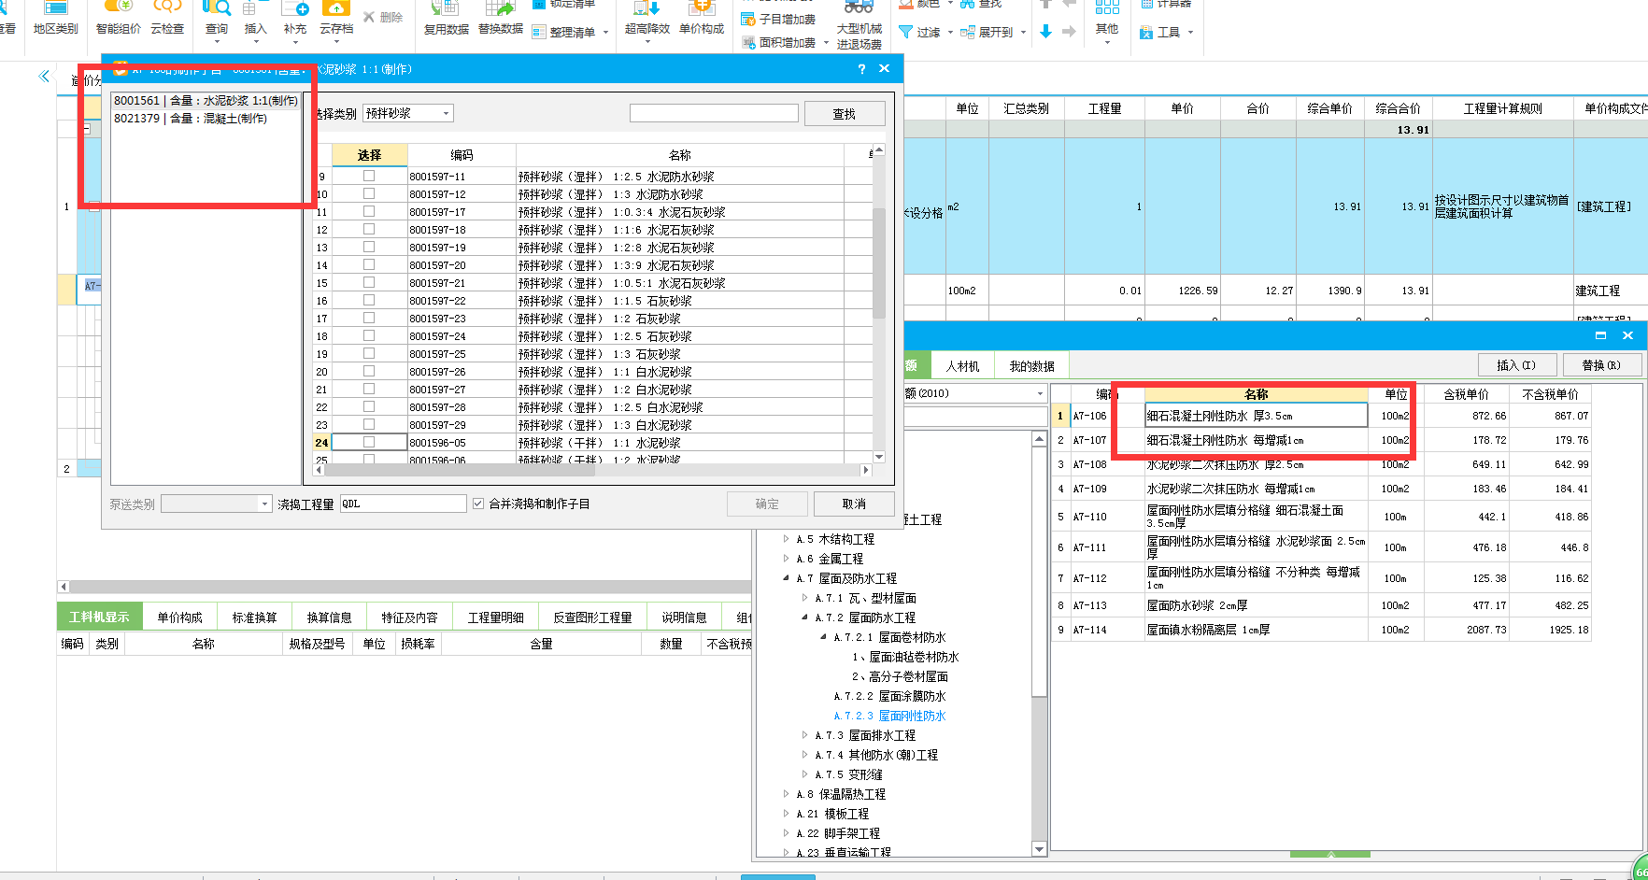
Task: Switch to the 标准换算 tab
Action: point(254,617)
